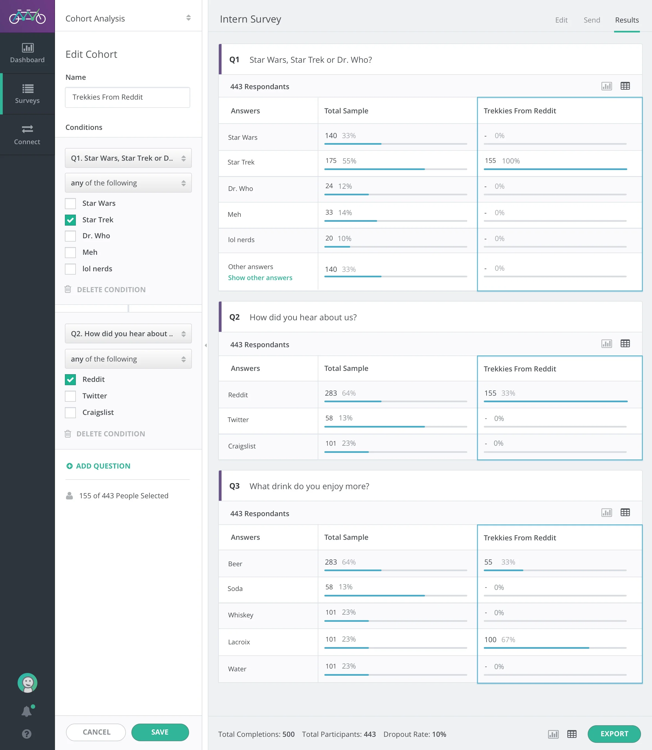Click the bicycle logo icon

tap(27, 17)
